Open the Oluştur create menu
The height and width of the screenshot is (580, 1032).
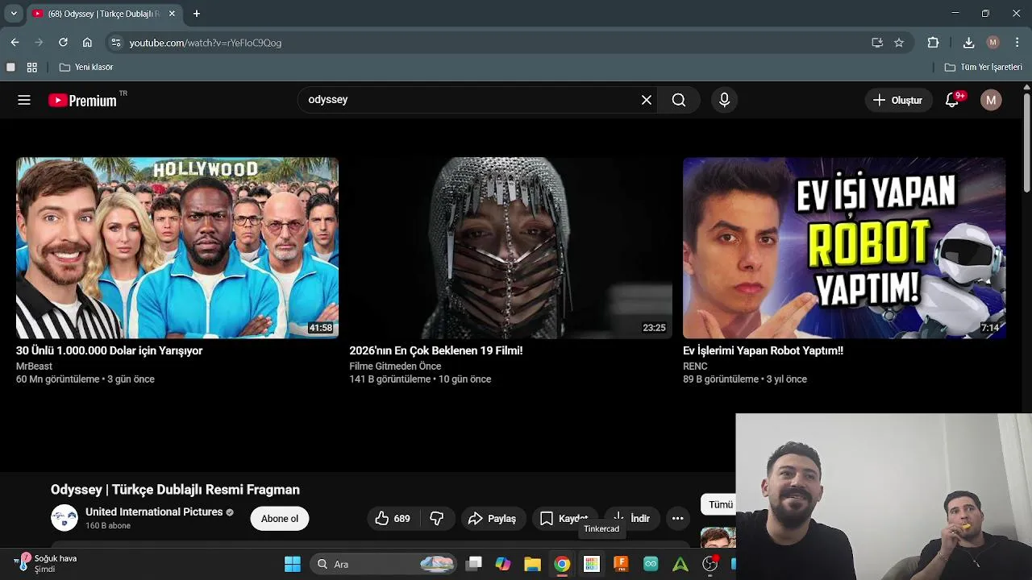click(897, 100)
